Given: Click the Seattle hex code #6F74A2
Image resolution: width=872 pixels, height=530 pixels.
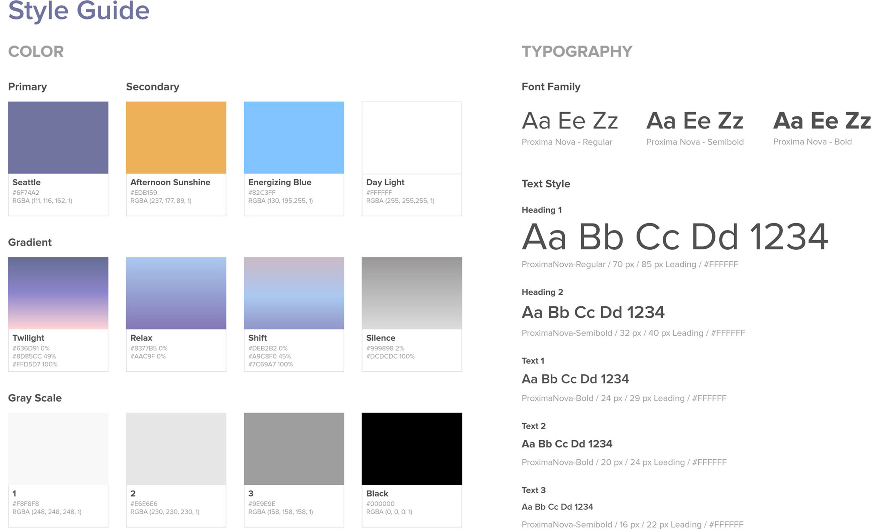Looking at the screenshot, I should tap(26, 193).
